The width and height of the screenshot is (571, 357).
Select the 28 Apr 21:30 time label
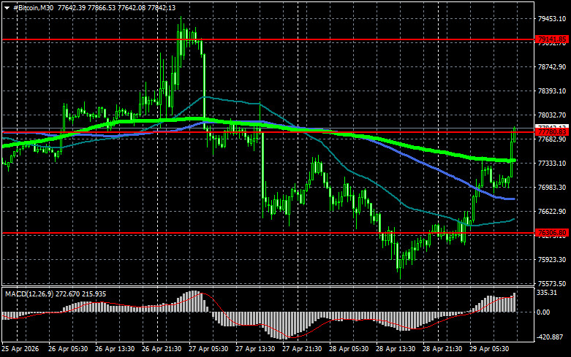tap(442, 349)
